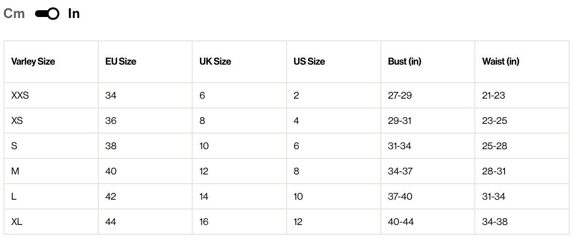Screen dimensions: 577x241
Task: Click the EU Size column header
Action: pyautogui.click(x=121, y=62)
